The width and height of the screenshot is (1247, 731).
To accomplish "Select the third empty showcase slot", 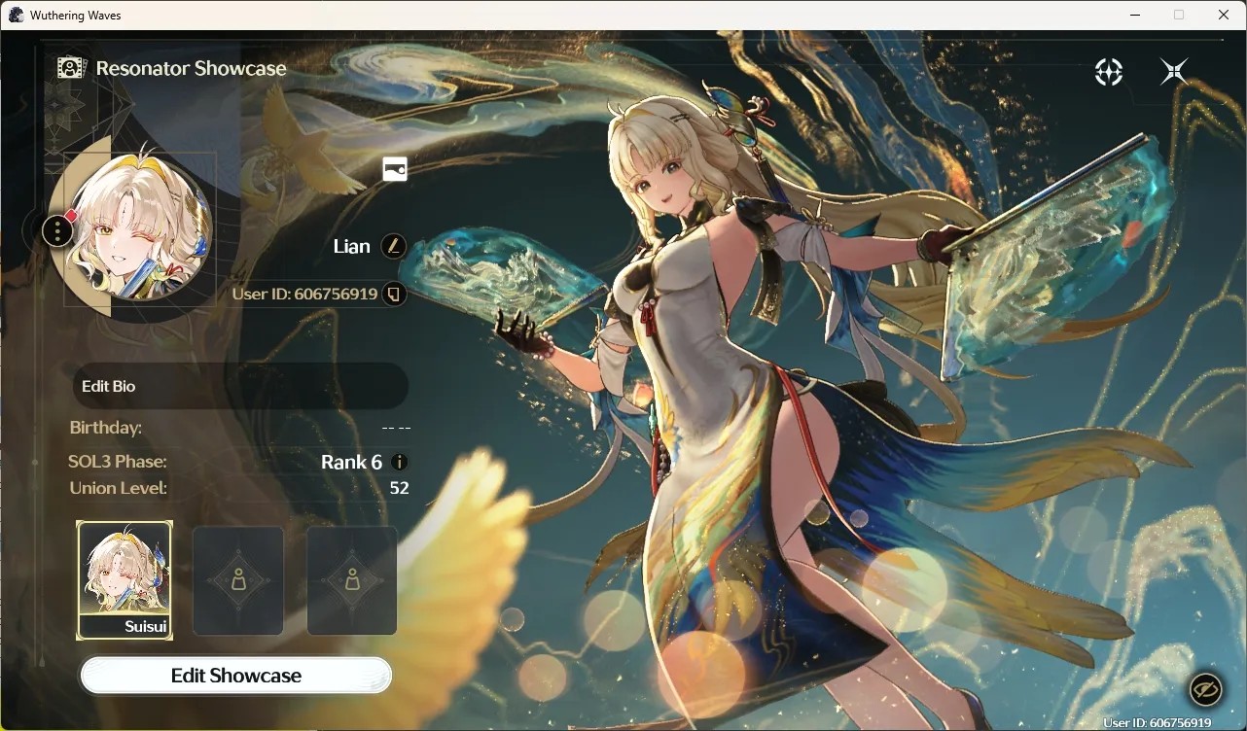I will point(352,580).
